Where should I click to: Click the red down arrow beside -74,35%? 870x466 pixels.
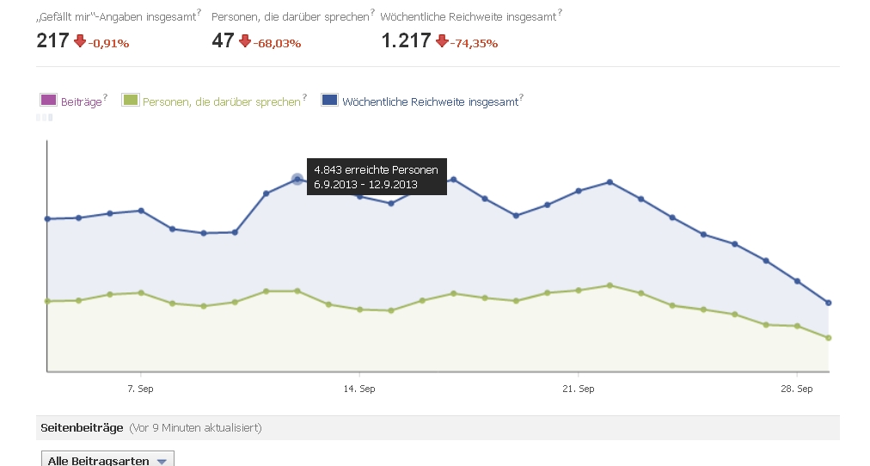click(x=442, y=41)
